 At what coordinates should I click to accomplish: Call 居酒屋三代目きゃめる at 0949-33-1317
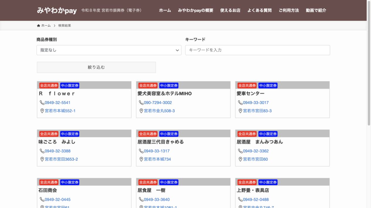pyautogui.click(x=157, y=151)
